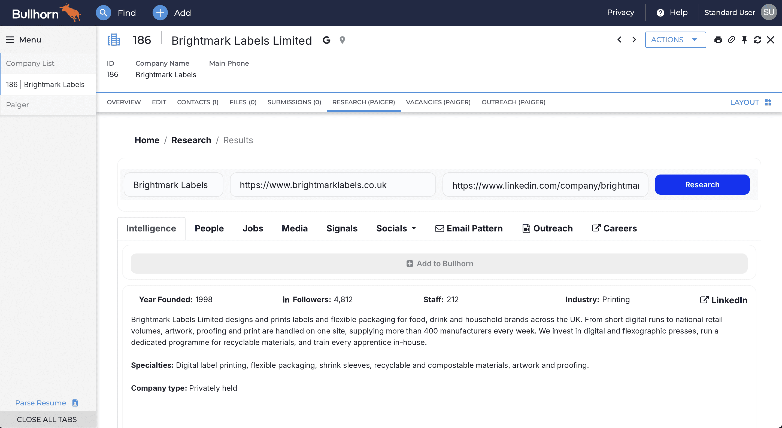Open Careers external link
This screenshot has height=428, width=782.
614,228
